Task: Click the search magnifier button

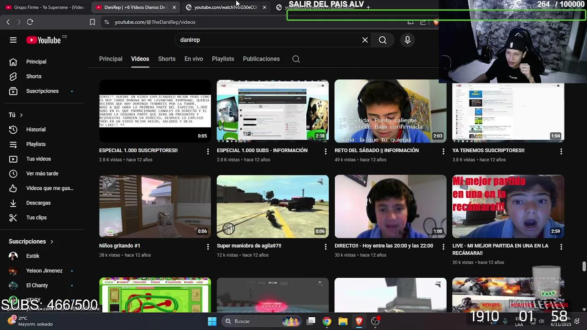Action: 382,40
